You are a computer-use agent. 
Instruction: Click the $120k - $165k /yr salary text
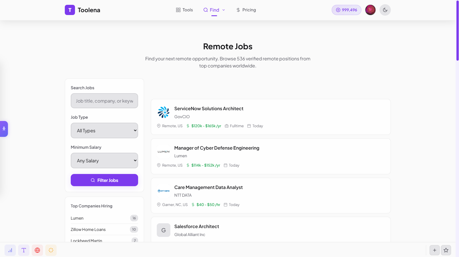click(206, 126)
